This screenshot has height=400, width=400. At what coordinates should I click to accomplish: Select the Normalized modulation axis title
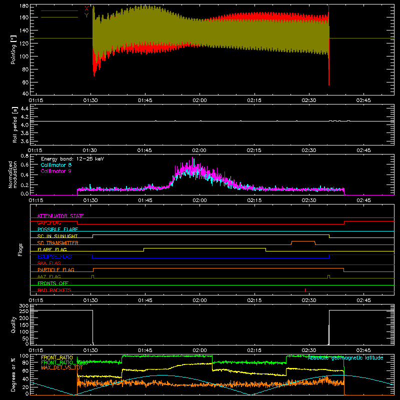pyautogui.click(x=12, y=174)
